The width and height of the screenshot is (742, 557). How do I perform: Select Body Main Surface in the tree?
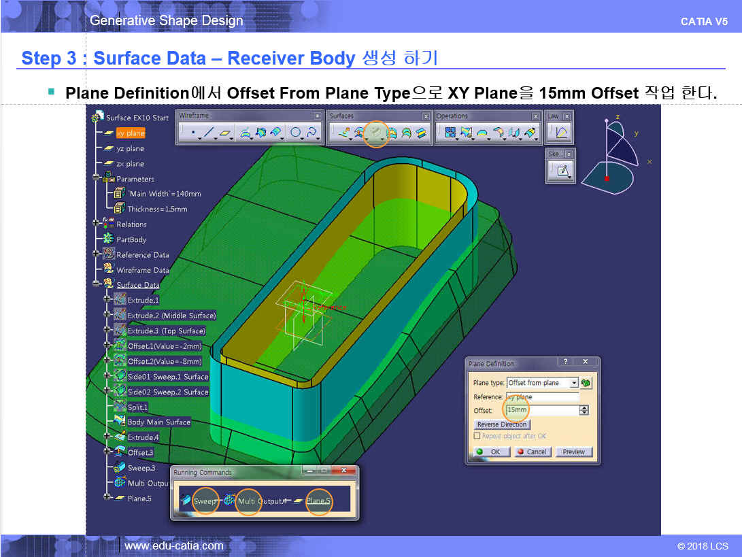[x=158, y=422]
